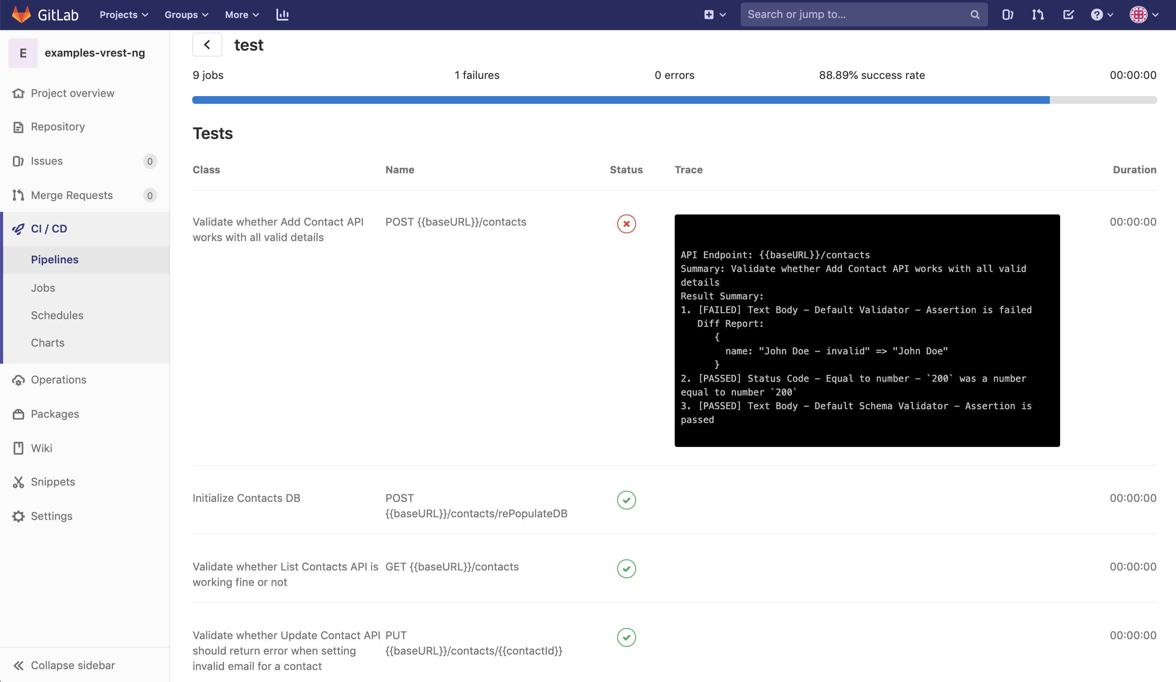The image size is (1176, 682).
Task: Open project Settings in sidebar
Action: (x=52, y=516)
